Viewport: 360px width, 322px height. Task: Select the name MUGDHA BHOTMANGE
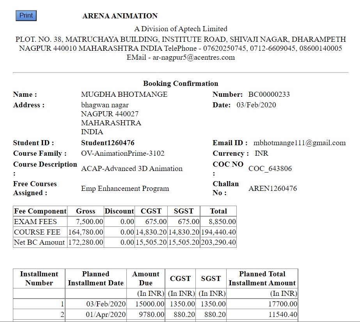click(124, 94)
